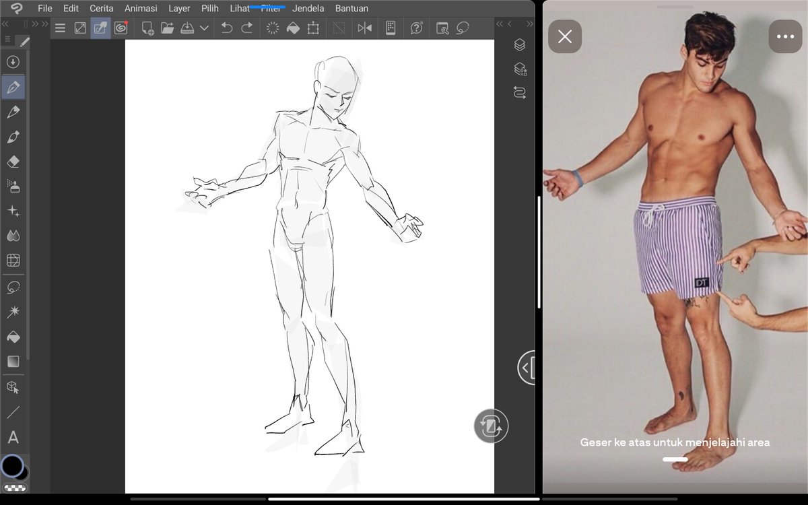Select the Figure line tool
808x505 pixels.
pos(13,412)
